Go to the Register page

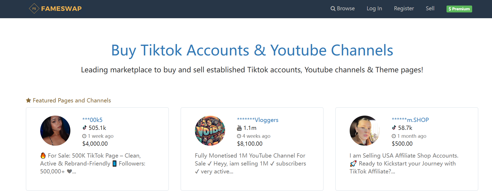(x=404, y=8)
